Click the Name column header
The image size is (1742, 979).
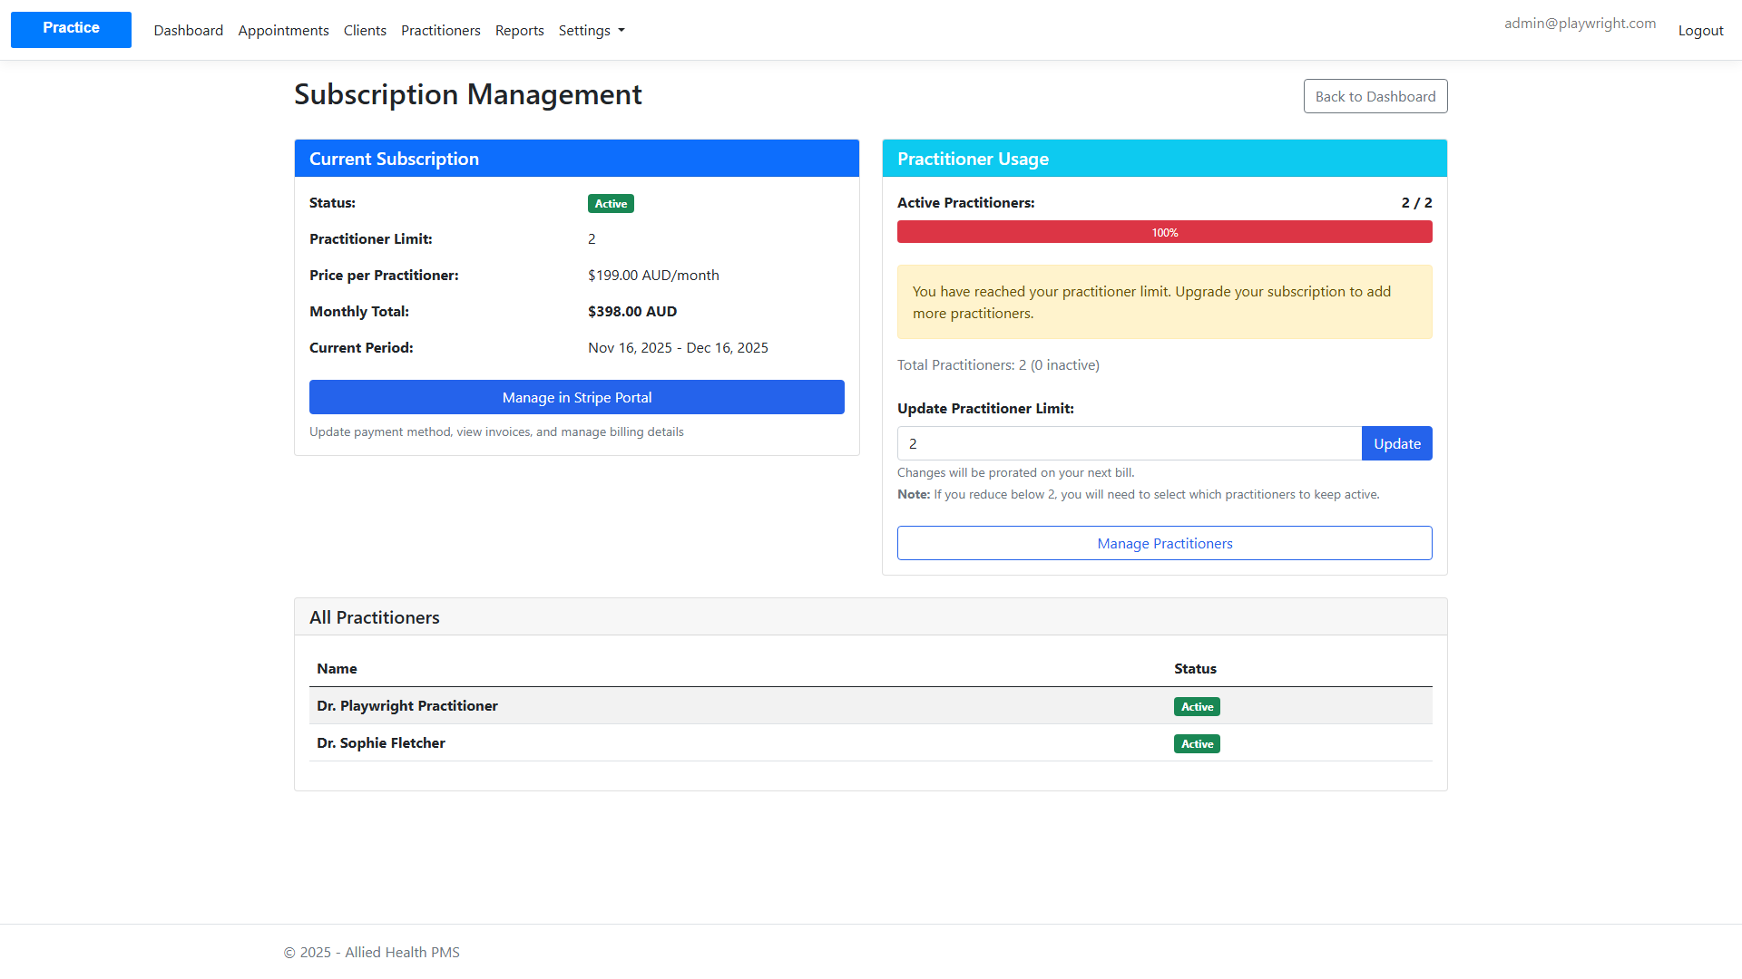[337, 668]
